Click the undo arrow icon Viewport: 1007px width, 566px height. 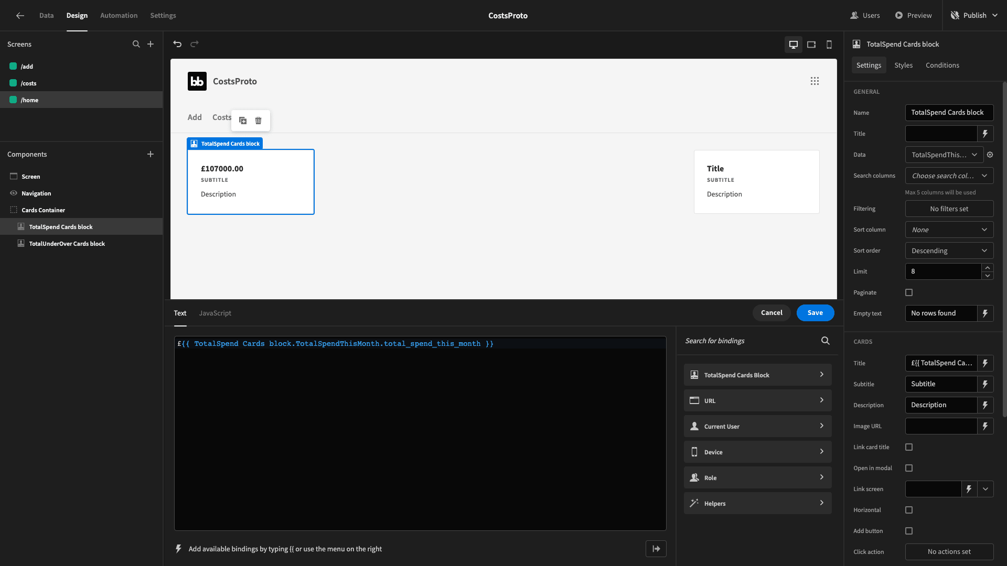point(177,44)
